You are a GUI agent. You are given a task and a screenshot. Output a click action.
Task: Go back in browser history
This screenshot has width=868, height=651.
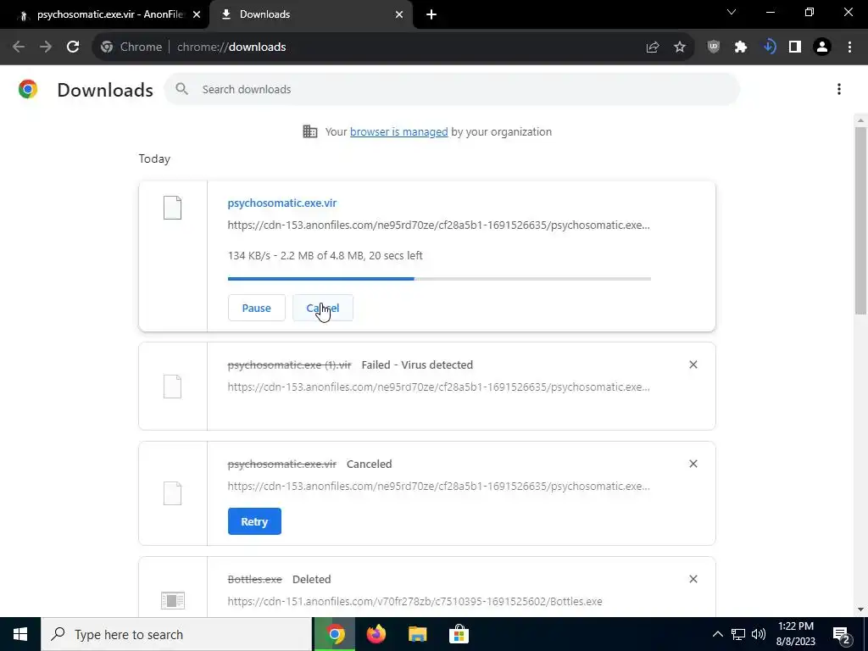coord(19,47)
